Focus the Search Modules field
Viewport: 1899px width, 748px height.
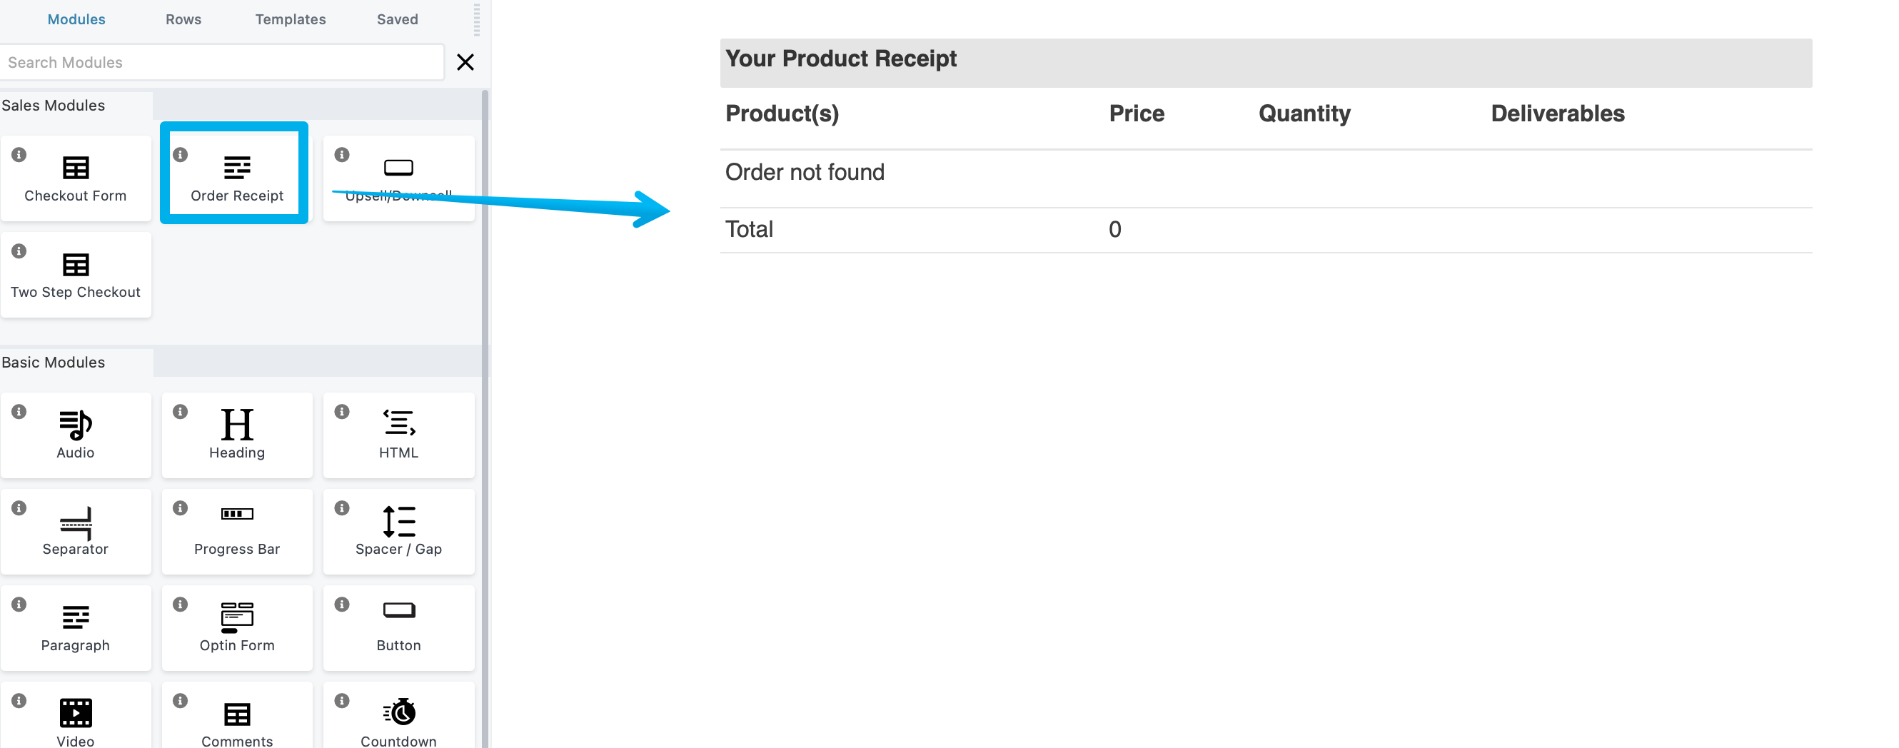[x=221, y=62]
